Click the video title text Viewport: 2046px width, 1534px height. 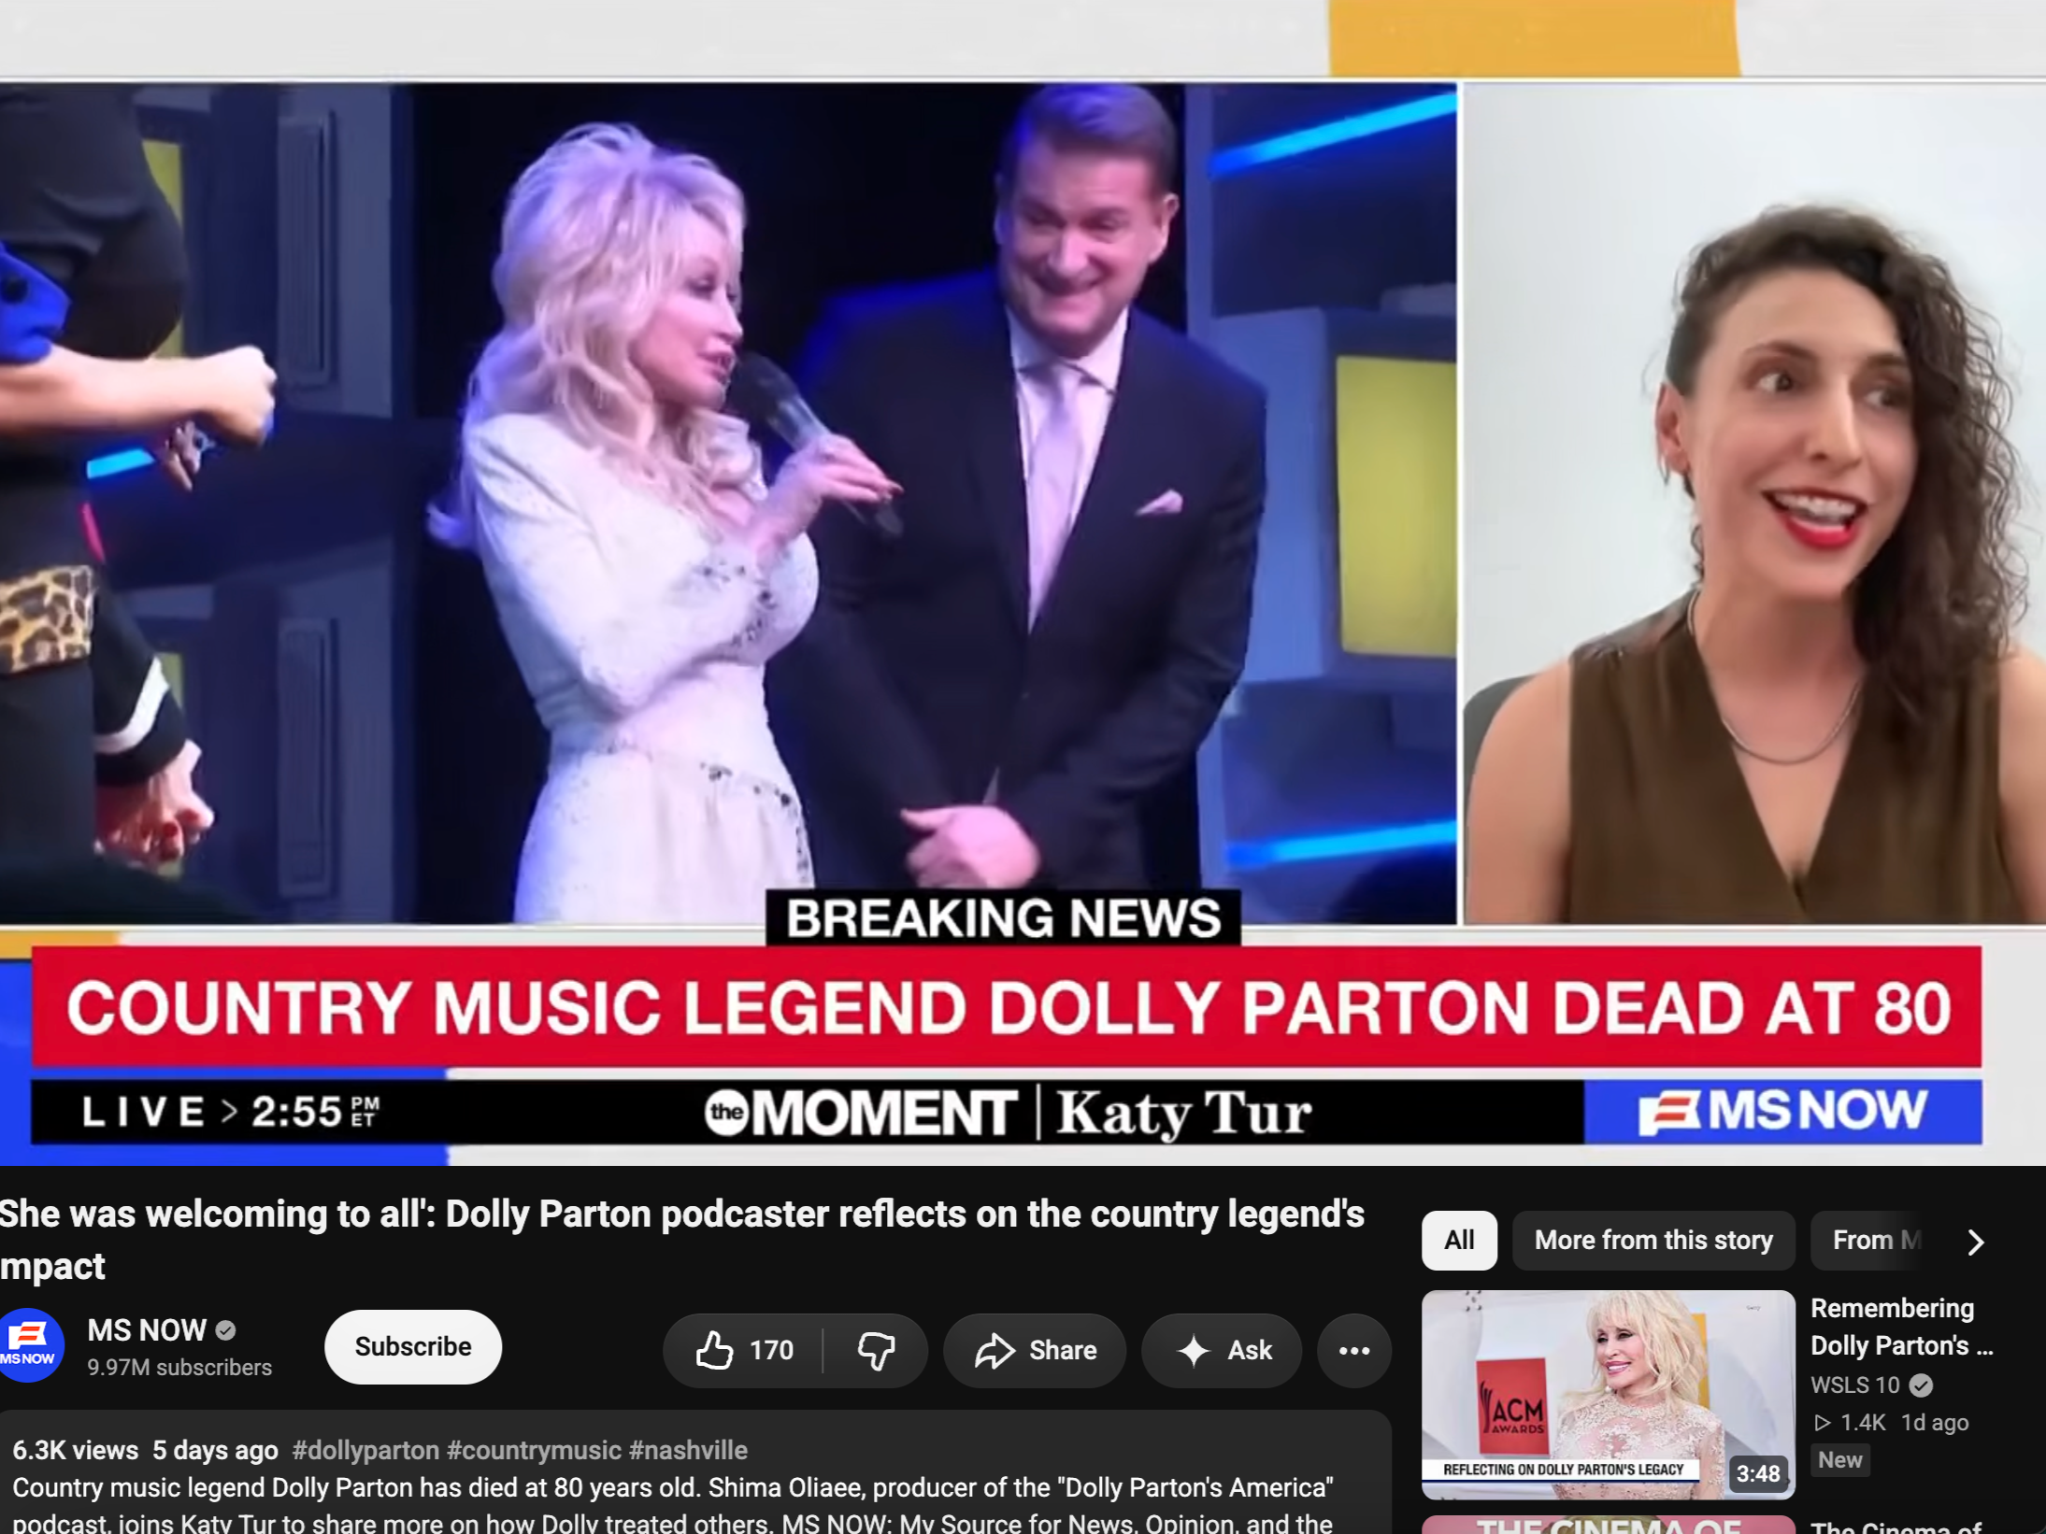click(682, 1240)
